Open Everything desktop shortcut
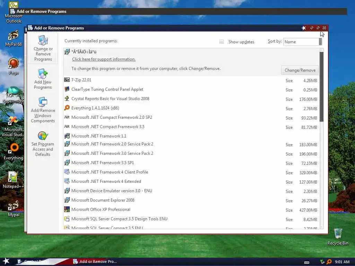This screenshot has width=355, height=266. (14, 152)
